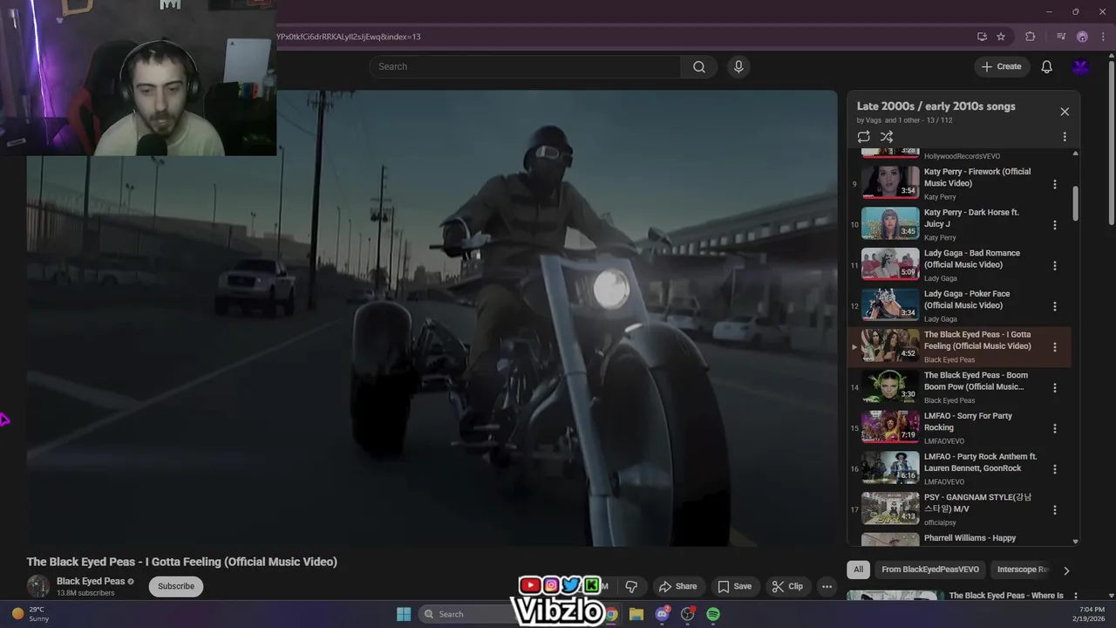Select LMFAO - Party Rock Anthem title
This screenshot has height=628, width=1116.
[981, 462]
